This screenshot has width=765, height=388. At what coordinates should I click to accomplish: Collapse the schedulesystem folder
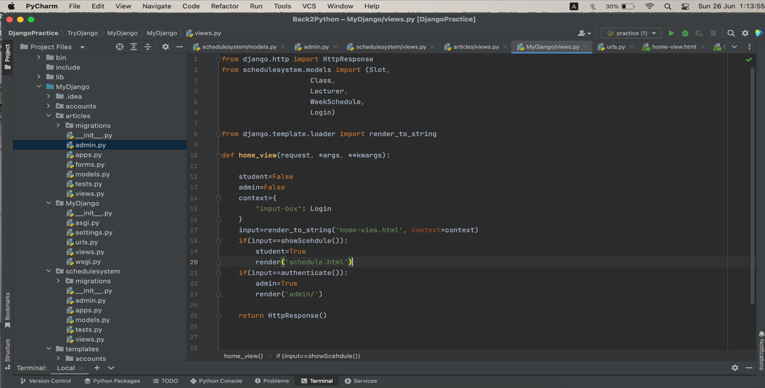pyautogui.click(x=49, y=271)
